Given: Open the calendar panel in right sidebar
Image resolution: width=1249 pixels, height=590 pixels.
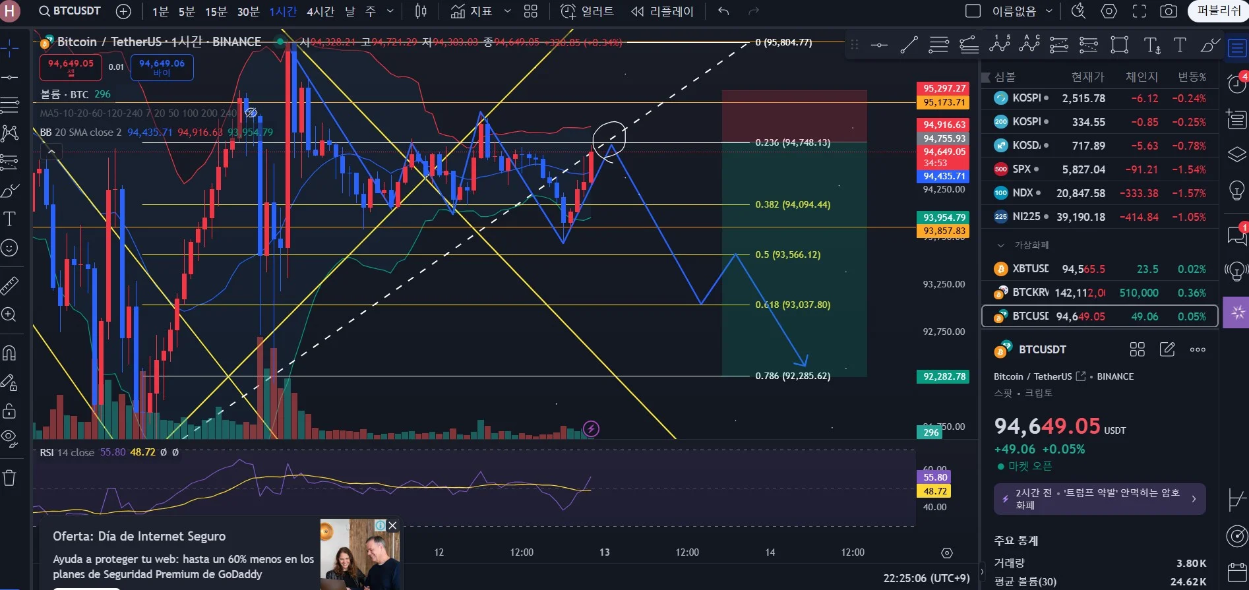Looking at the screenshot, I should 1236,572.
